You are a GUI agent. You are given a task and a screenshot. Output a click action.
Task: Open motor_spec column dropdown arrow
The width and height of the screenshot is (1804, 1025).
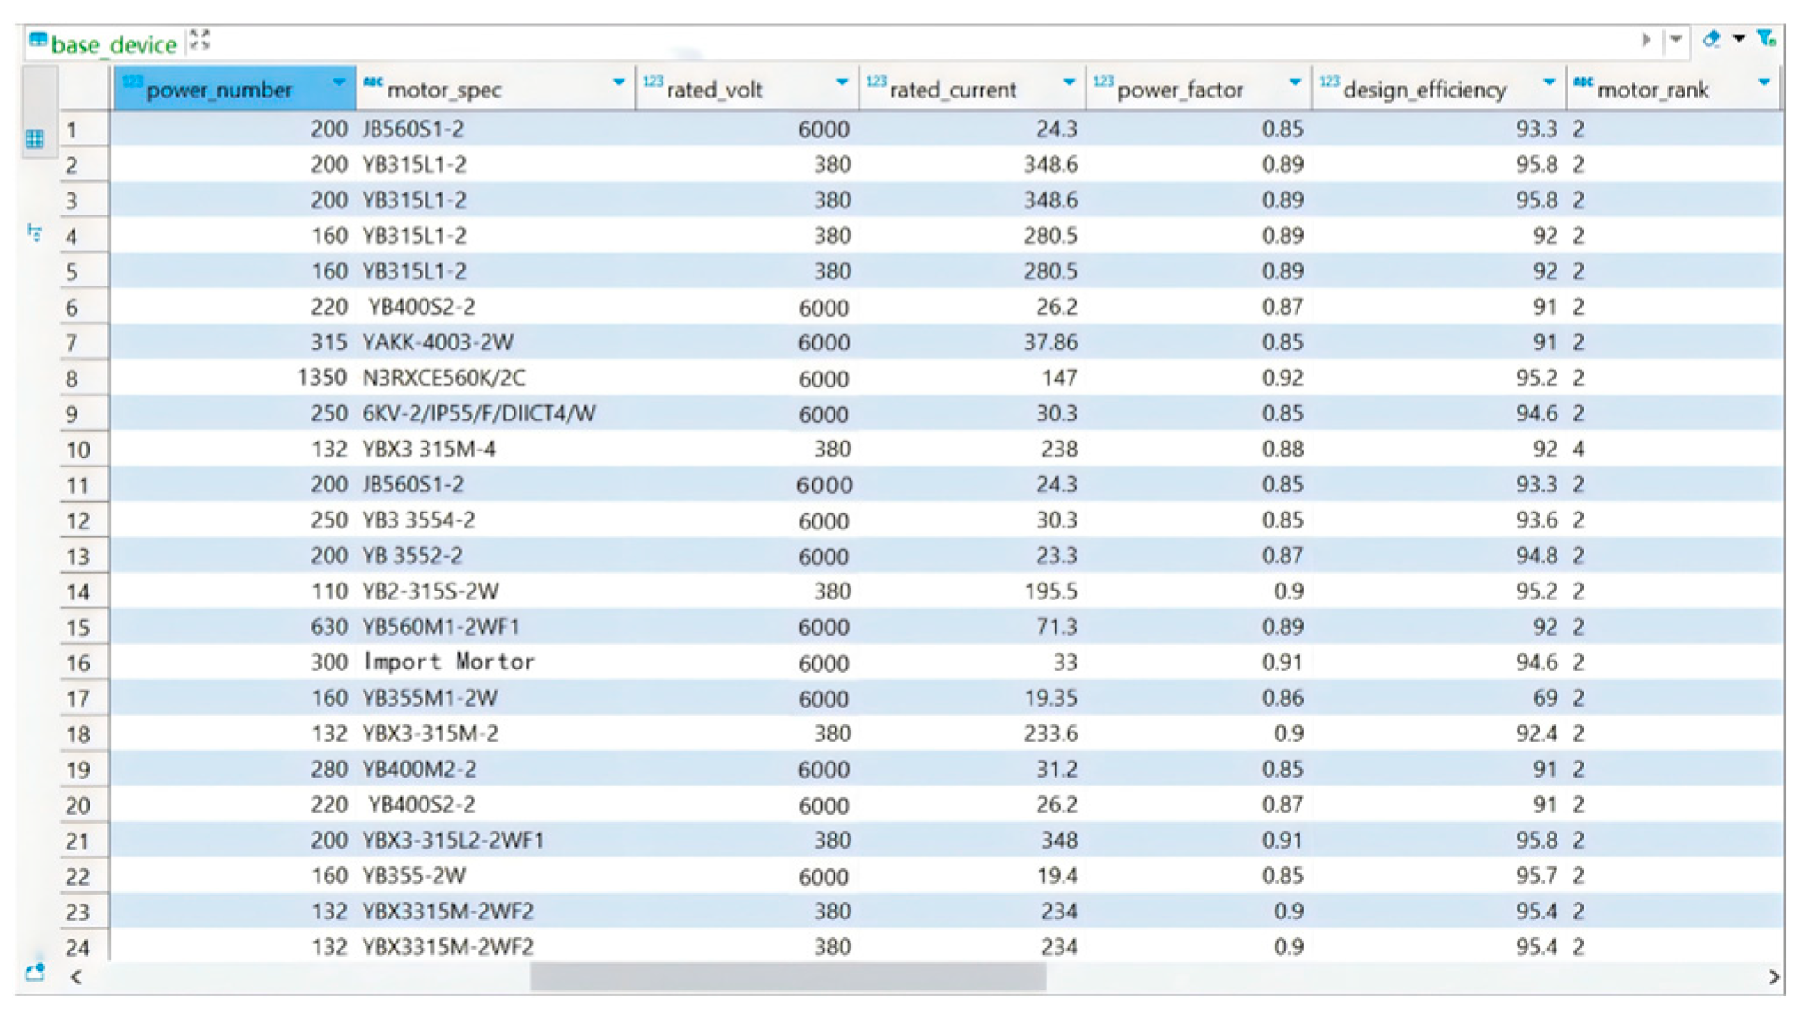(618, 82)
